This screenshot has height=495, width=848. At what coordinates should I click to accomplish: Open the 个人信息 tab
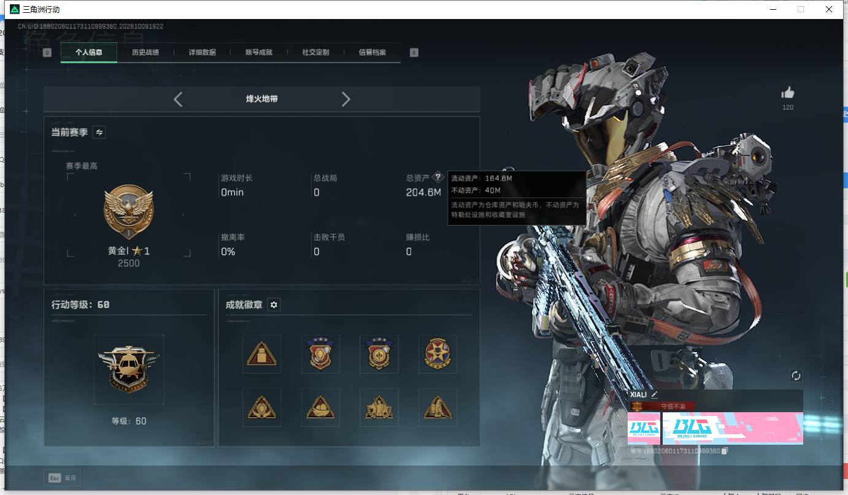pos(88,53)
